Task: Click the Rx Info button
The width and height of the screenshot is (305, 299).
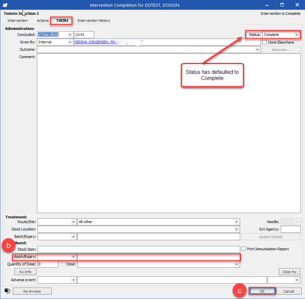Action: click(25, 272)
